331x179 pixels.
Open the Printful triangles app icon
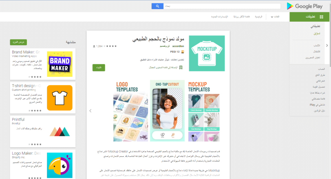(x=59, y=132)
